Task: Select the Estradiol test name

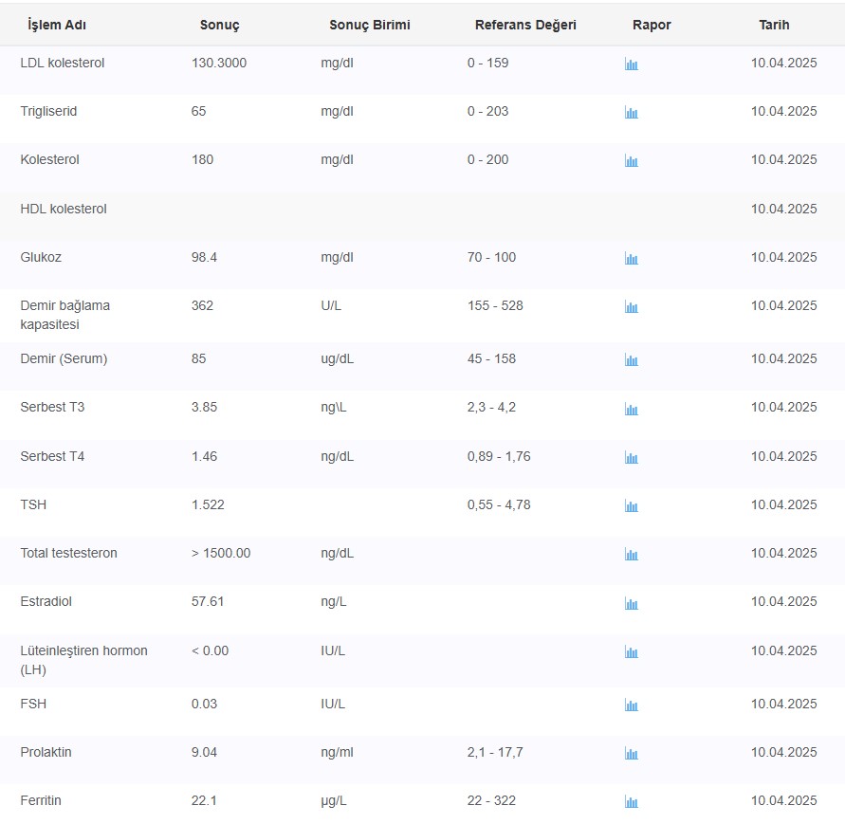Action: point(46,601)
